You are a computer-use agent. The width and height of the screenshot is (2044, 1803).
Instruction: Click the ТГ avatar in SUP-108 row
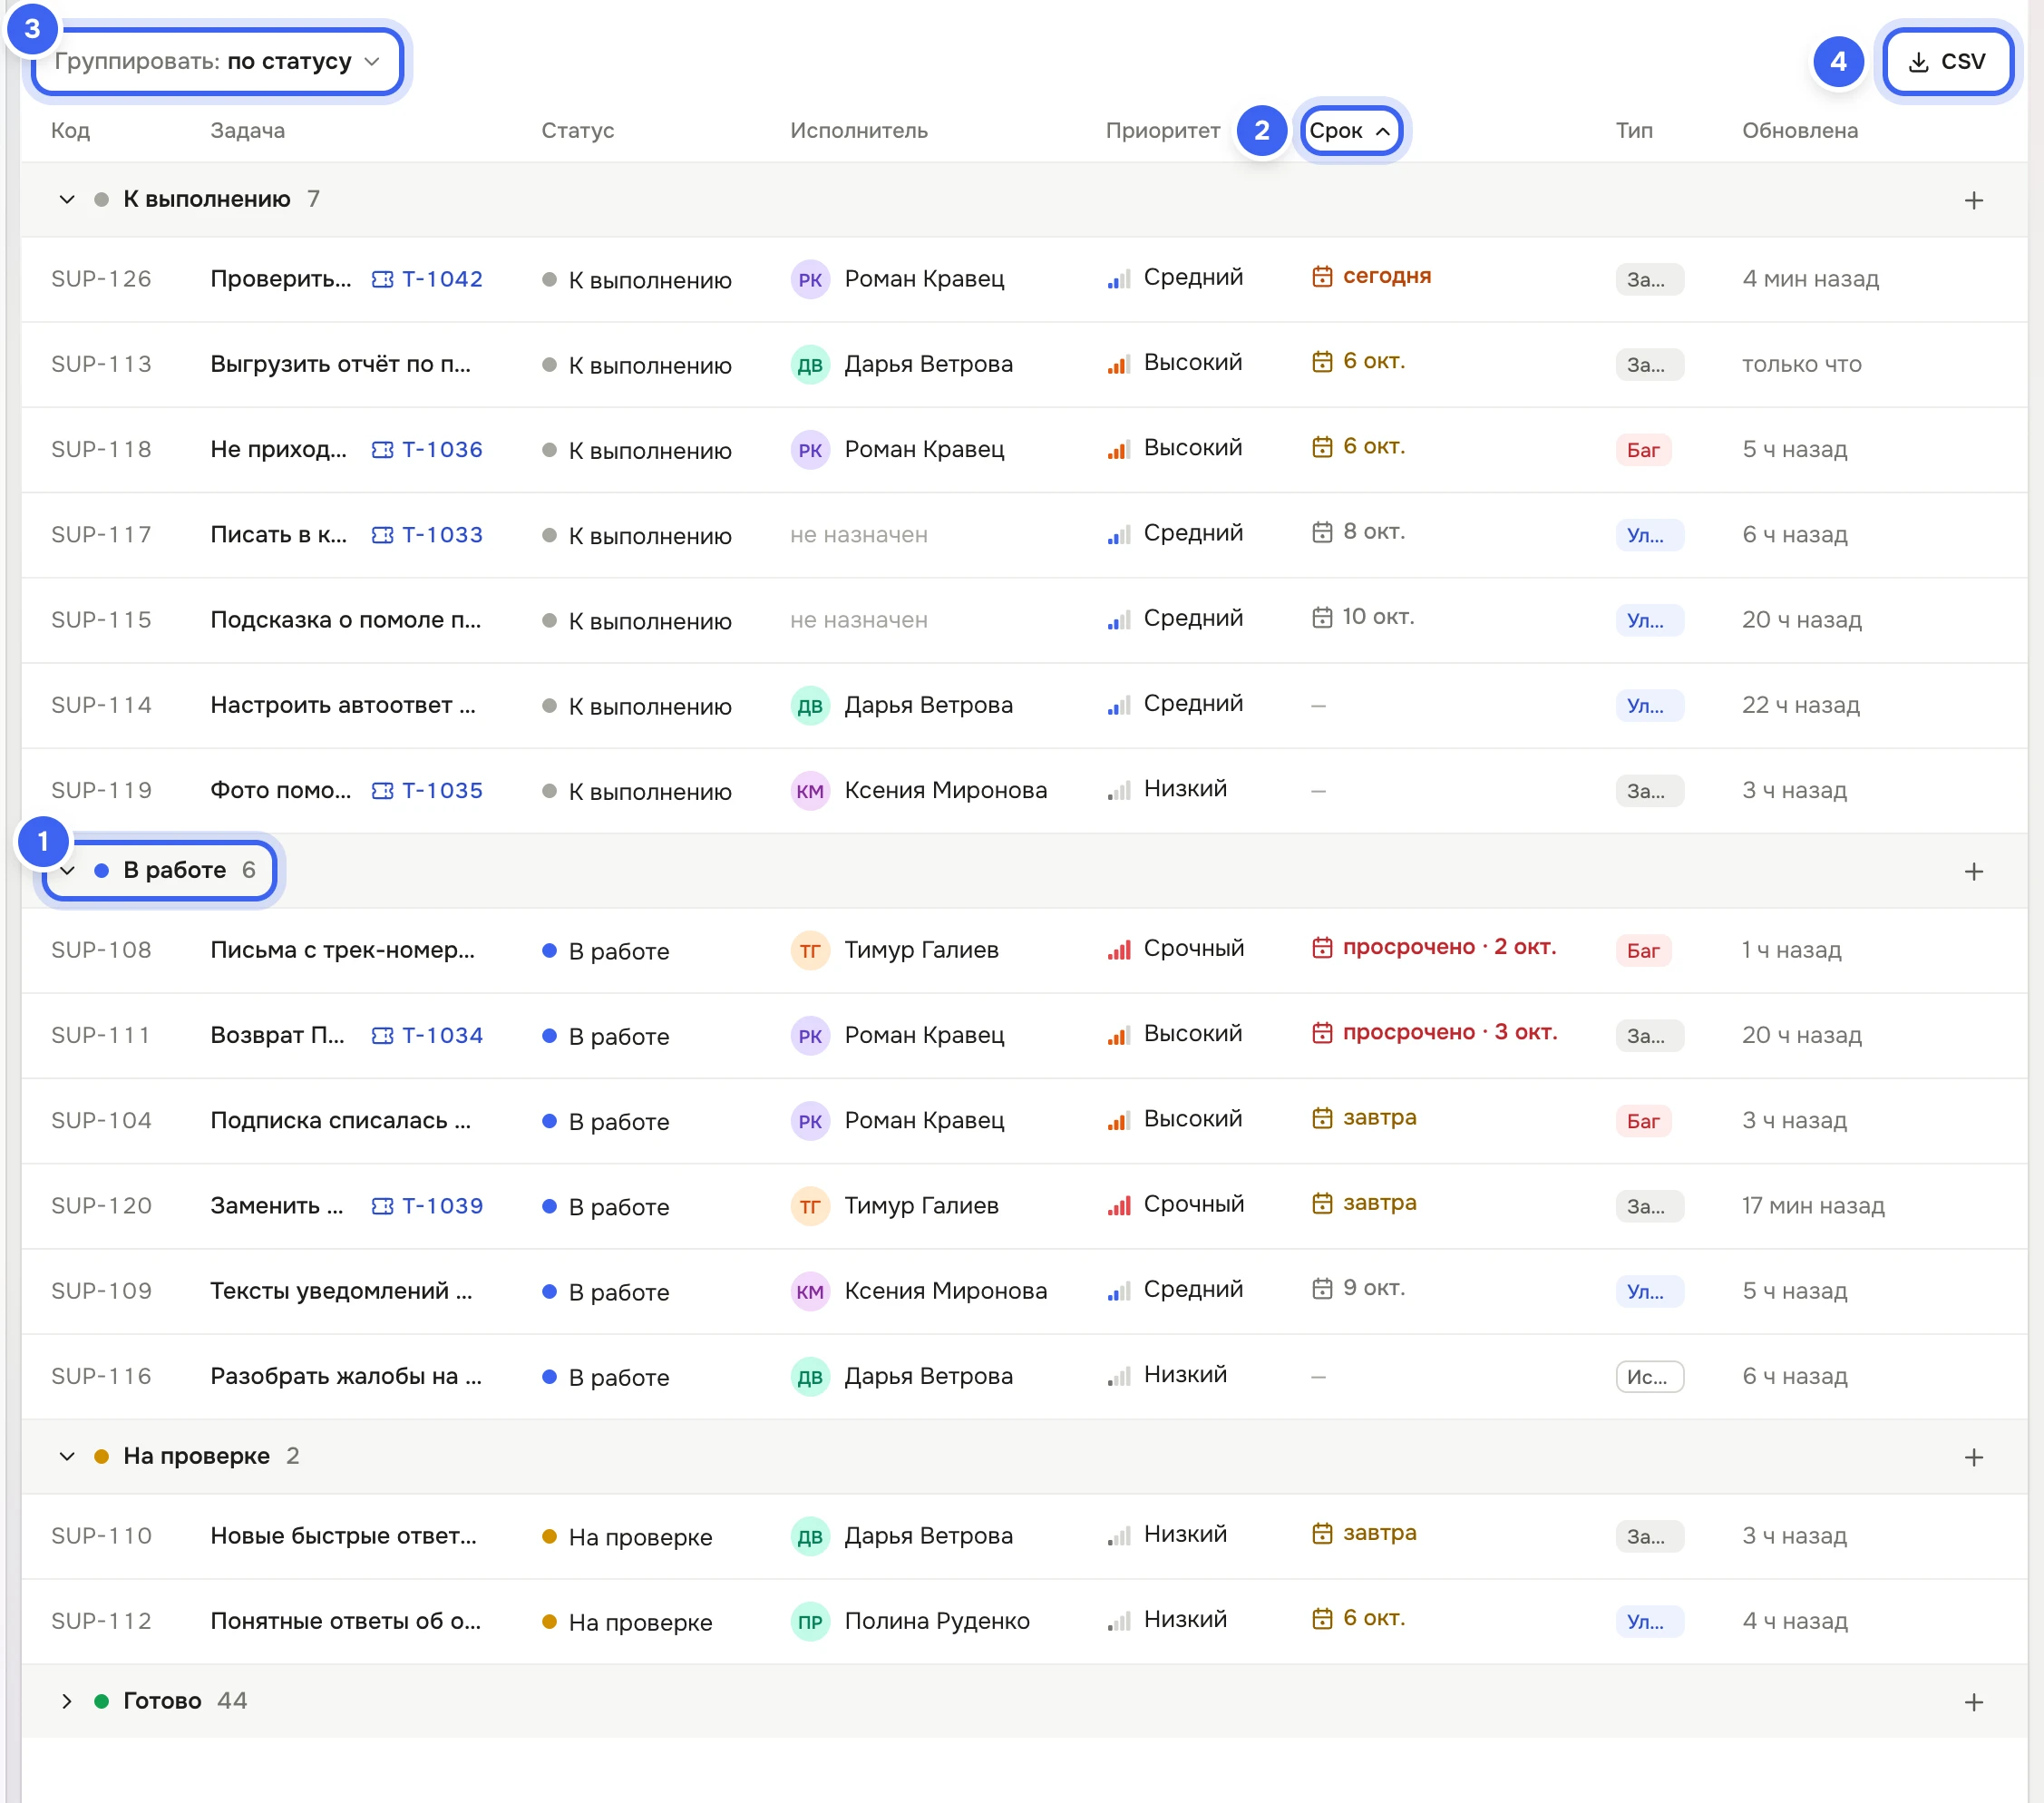click(810, 950)
